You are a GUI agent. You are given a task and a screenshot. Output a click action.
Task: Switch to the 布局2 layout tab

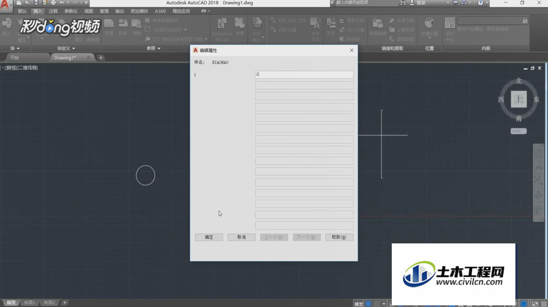(x=49, y=303)
